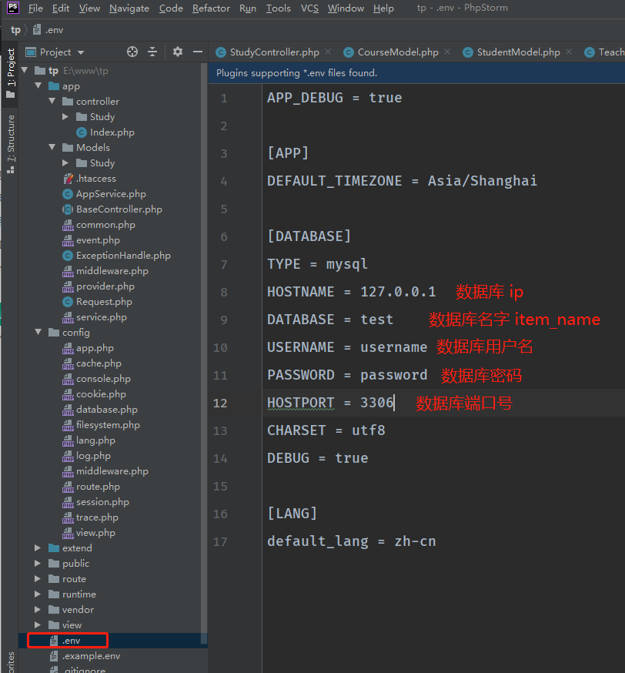This screenshot has width=625, height=673.
Task: Open the Edit menu
Action: pos(61,8)
